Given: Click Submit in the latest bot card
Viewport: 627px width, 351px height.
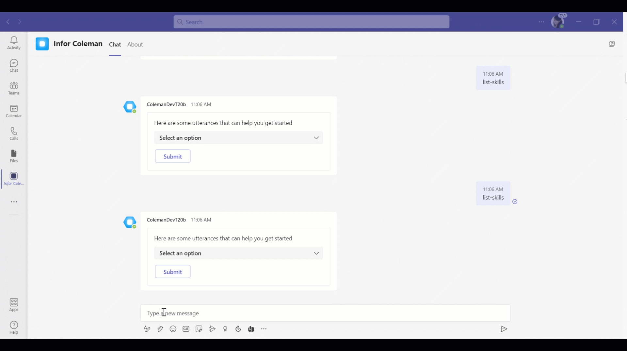Looking at the screenshot, I should tap(172, 272).
